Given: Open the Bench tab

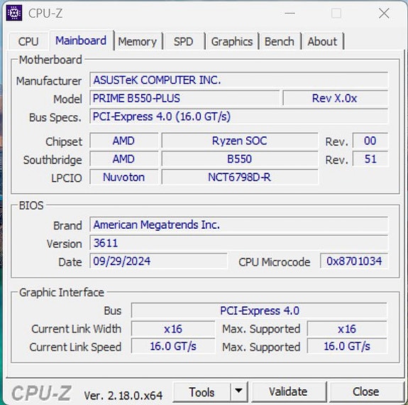Looking at the screenshot, I should pyautogui.click(x=280, y=41).
